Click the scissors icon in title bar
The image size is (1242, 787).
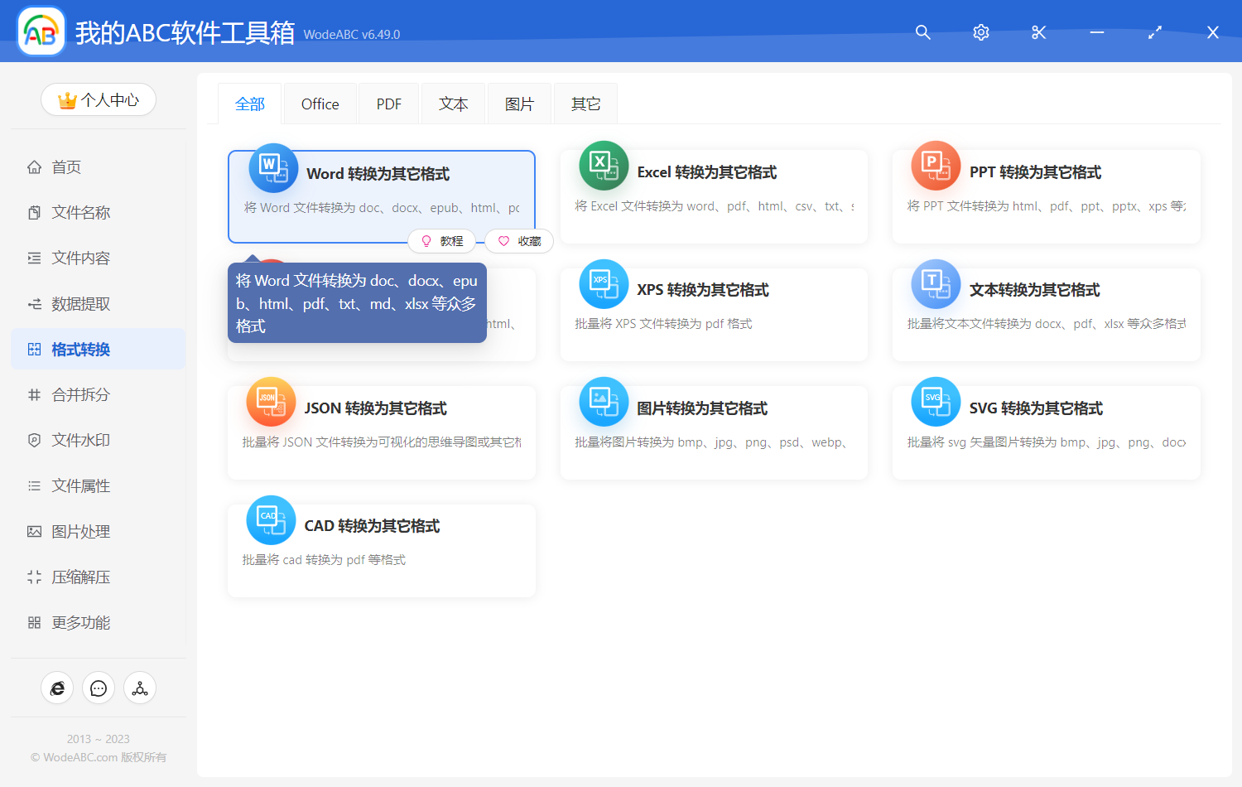coord(1039,32)
